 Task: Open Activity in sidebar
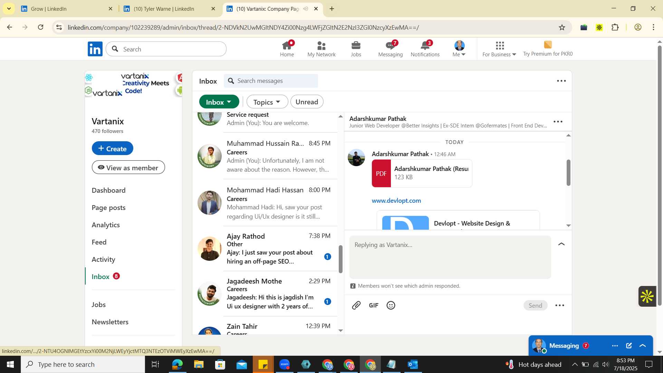pos(103,259)
